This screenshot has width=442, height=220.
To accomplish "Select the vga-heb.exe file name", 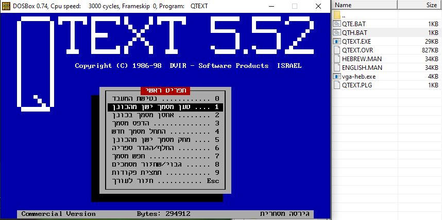I will coord(358,77).
